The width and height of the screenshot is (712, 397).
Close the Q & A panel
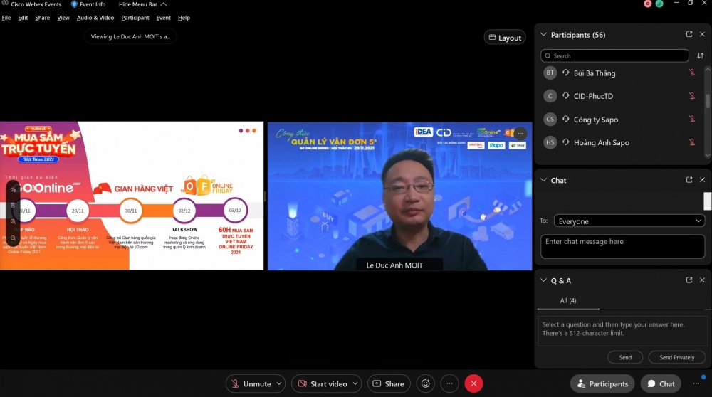point(702,280)
